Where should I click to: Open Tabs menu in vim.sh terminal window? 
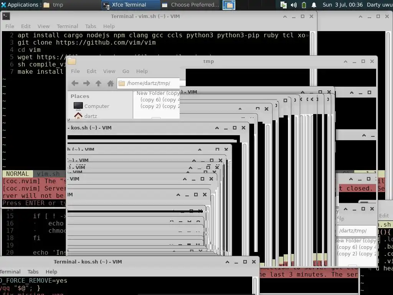tap(91, 26)
